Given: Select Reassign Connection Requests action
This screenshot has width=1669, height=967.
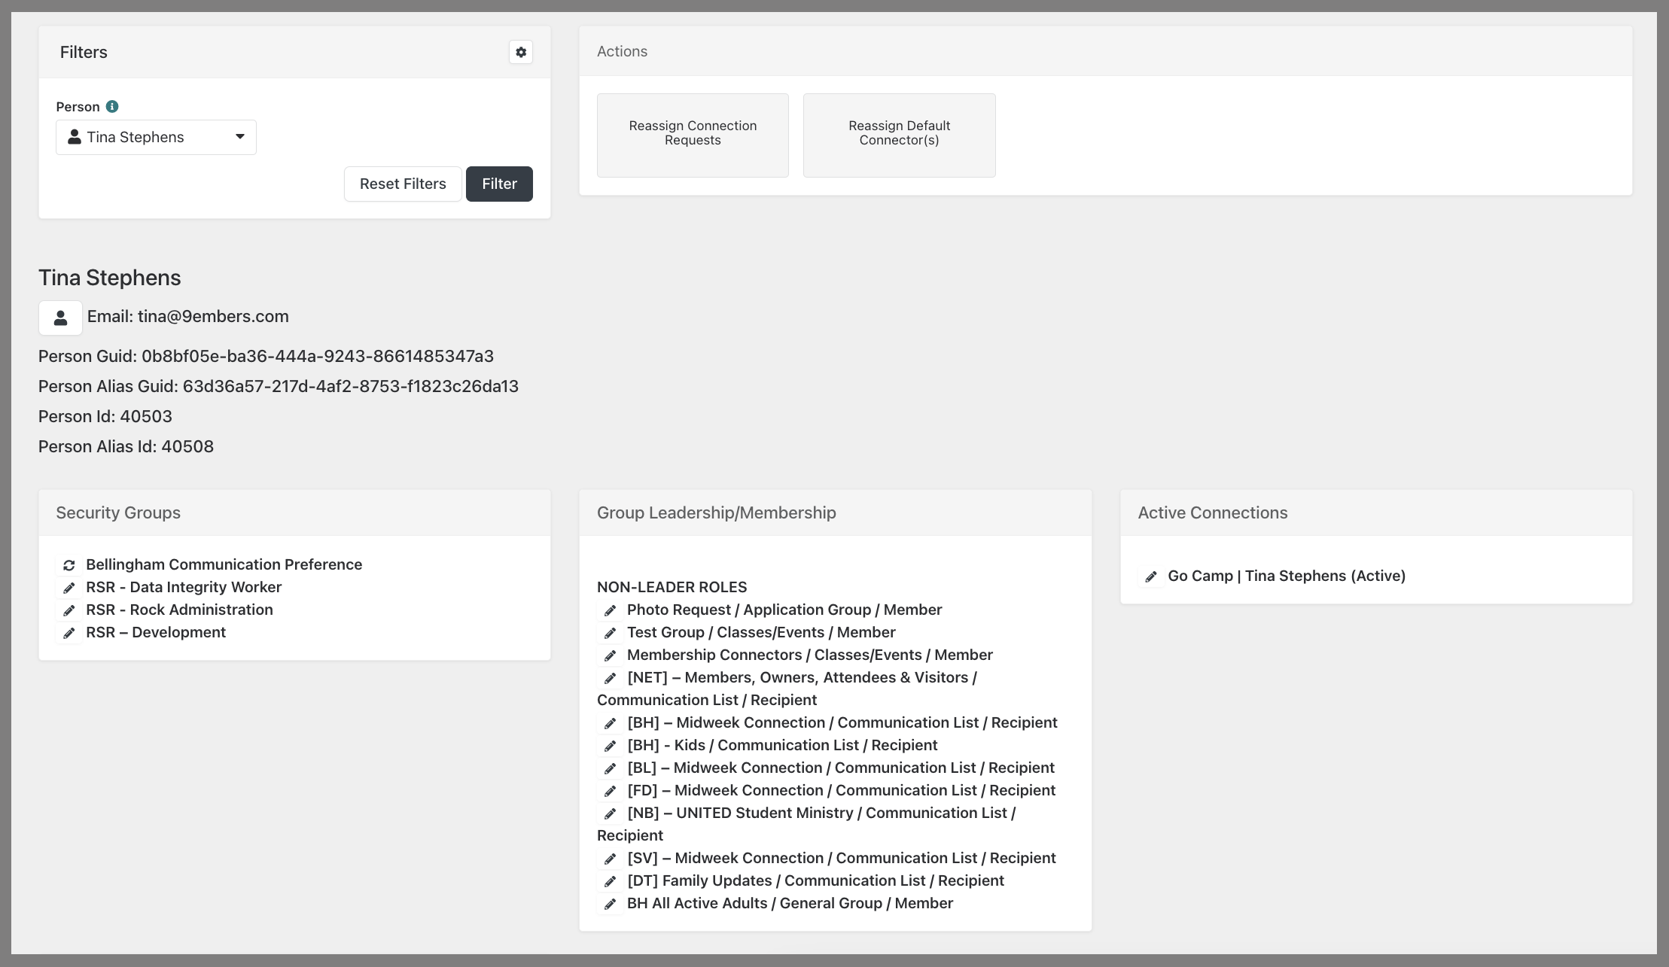Looking at the screenshot, I should coord(693,135).
